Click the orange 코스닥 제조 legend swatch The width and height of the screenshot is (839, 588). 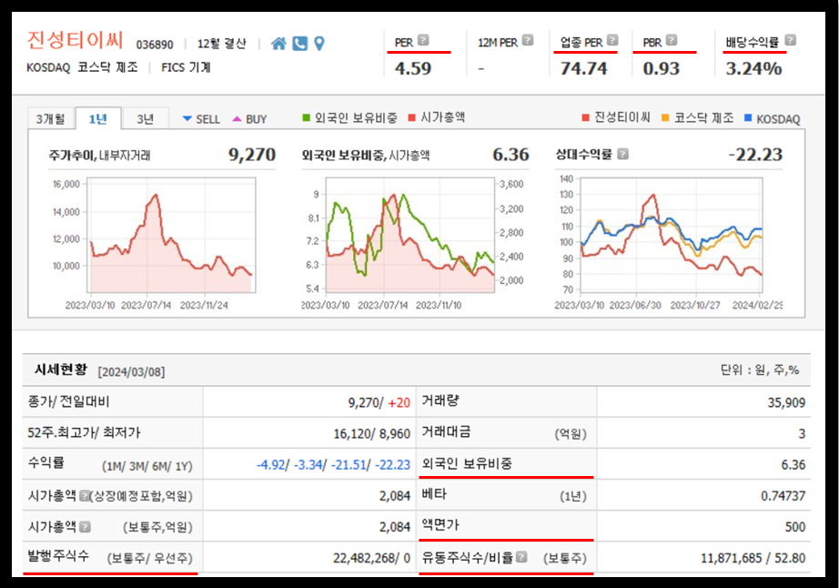[665, 117]
